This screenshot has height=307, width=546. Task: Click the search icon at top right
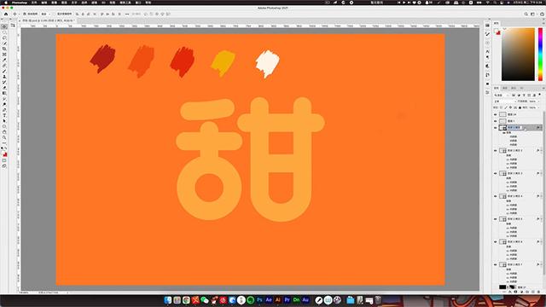(526, 14)
